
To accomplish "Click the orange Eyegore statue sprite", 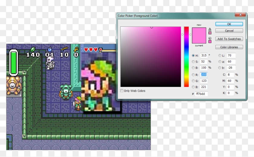I will pyautogui.click(x=14, y=86).
